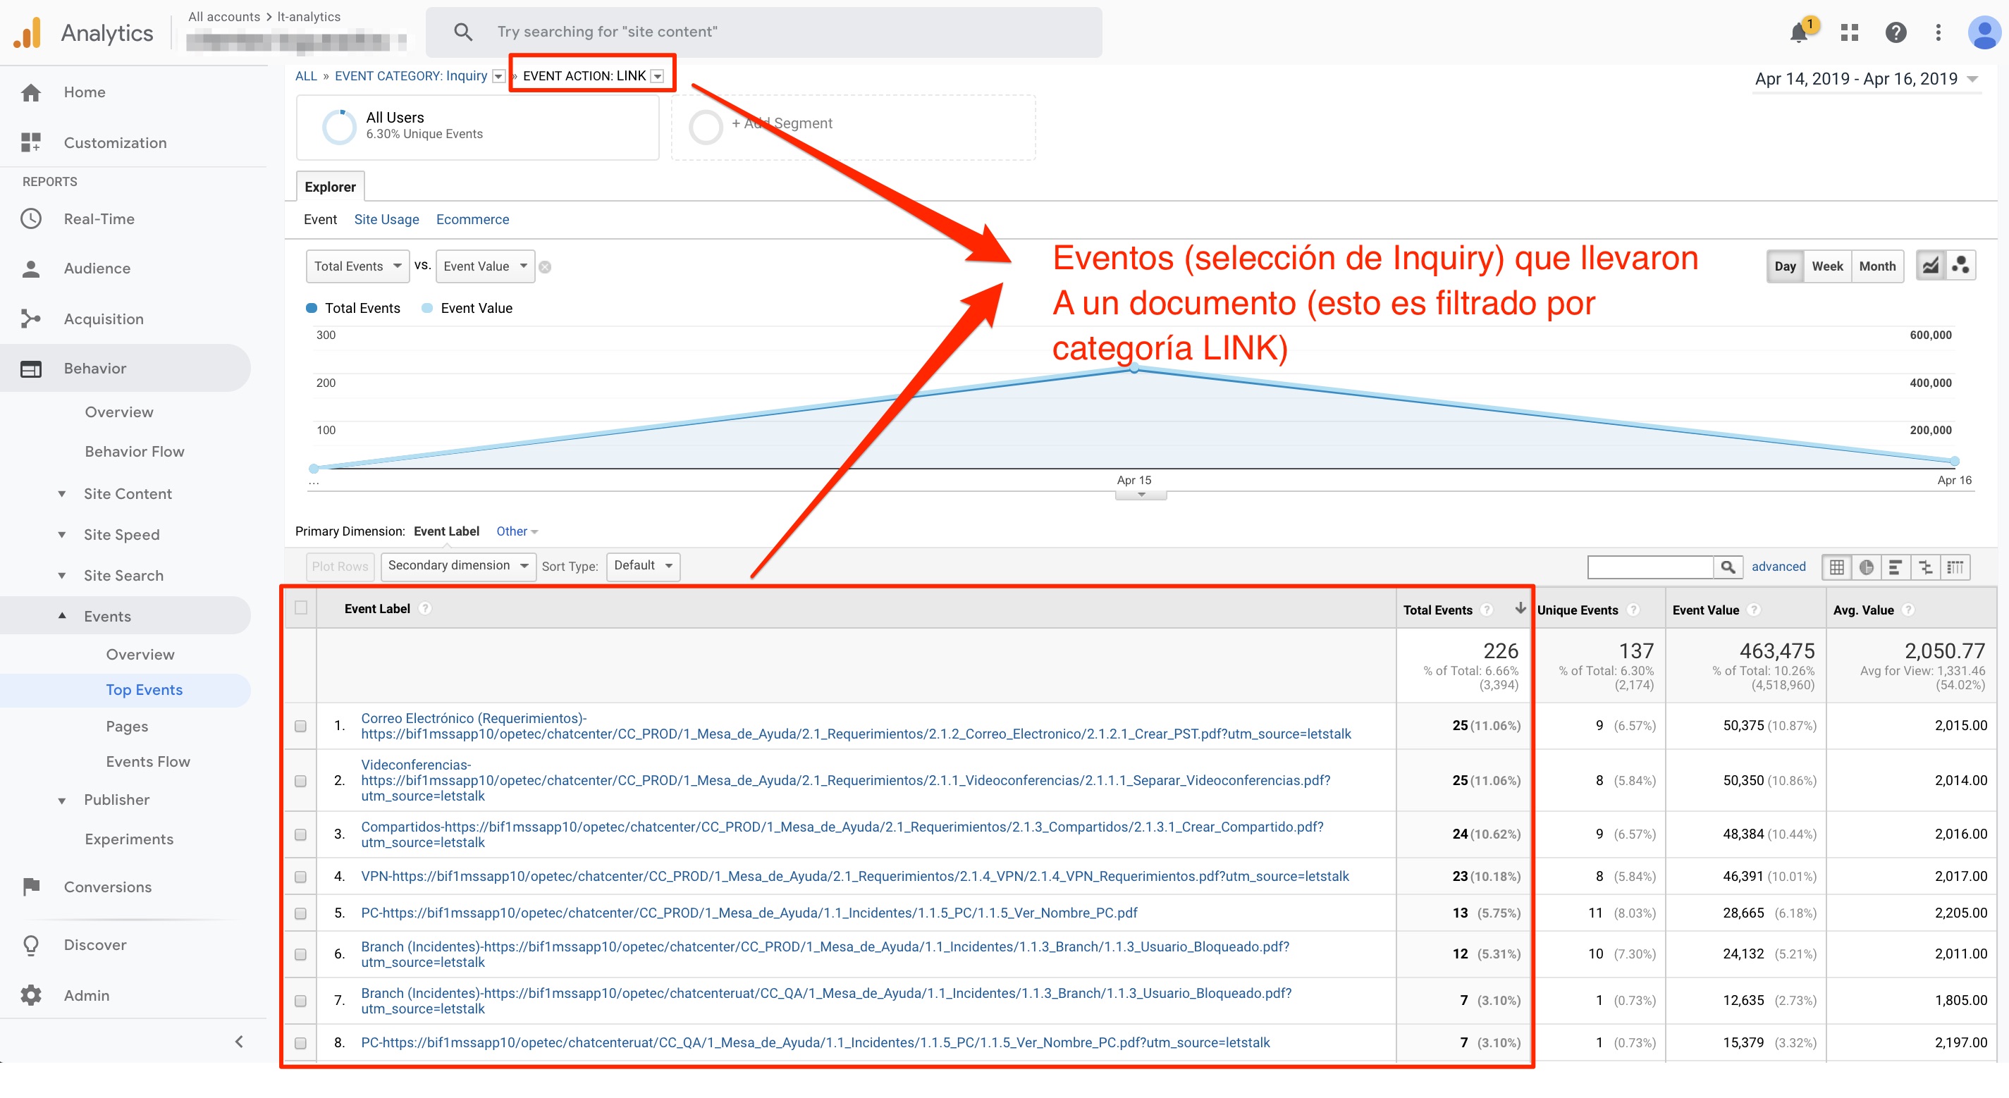The height and width of the screenshot is (1098, 2009).
Task: Click the table search magnifier button
Action: pyautogui.click(x=1728, y=567)
